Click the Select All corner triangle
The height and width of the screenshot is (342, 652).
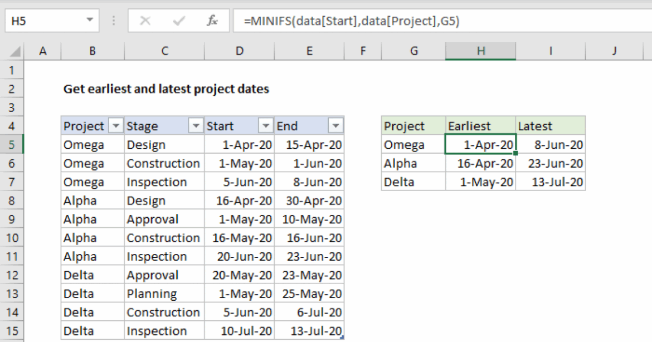[x=16, y=52]
